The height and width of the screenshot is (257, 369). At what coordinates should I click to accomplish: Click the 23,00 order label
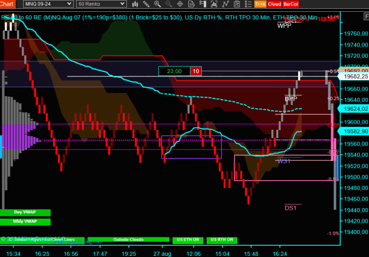point(174,71)
